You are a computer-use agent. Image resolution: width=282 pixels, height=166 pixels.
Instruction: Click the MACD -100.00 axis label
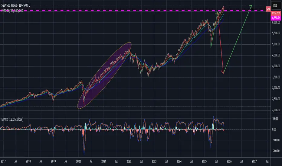pos(276,140)
